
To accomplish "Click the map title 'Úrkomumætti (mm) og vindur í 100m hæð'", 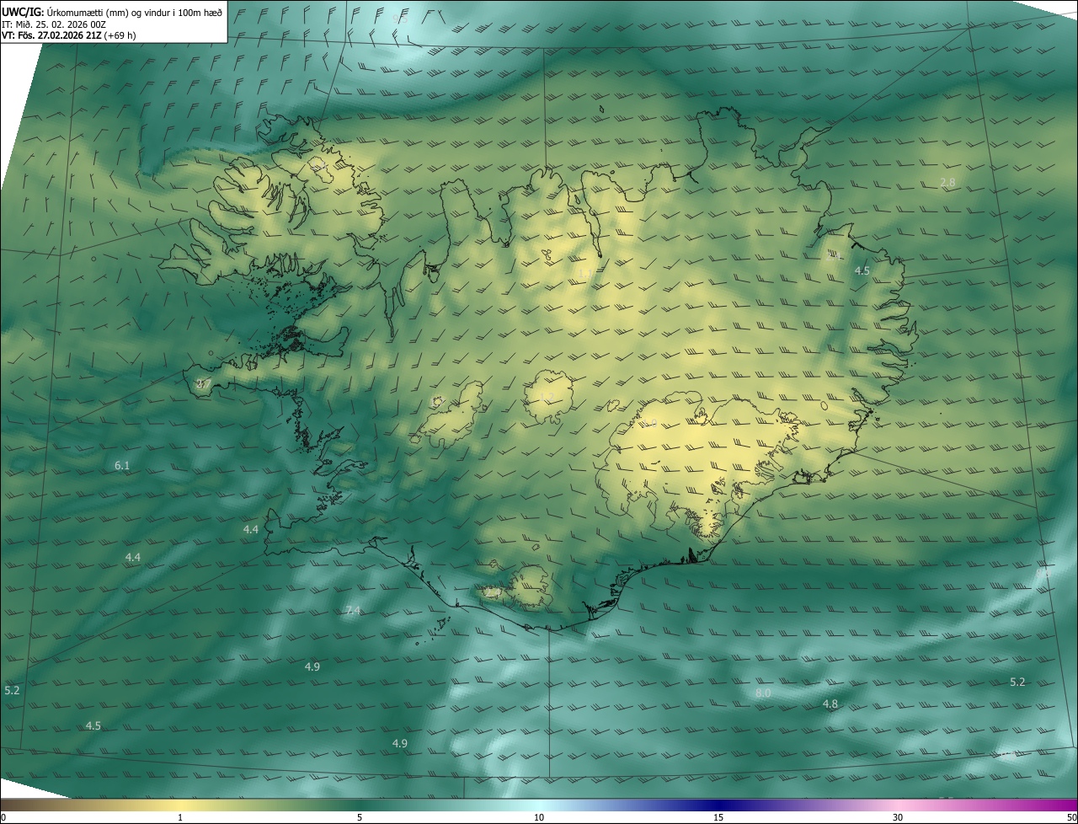I will 134,12.
